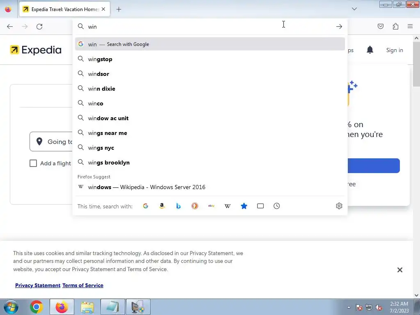Screen dimensions: 420x315
Task: Click the muted volume tray icon
Action: coord(379,308)
